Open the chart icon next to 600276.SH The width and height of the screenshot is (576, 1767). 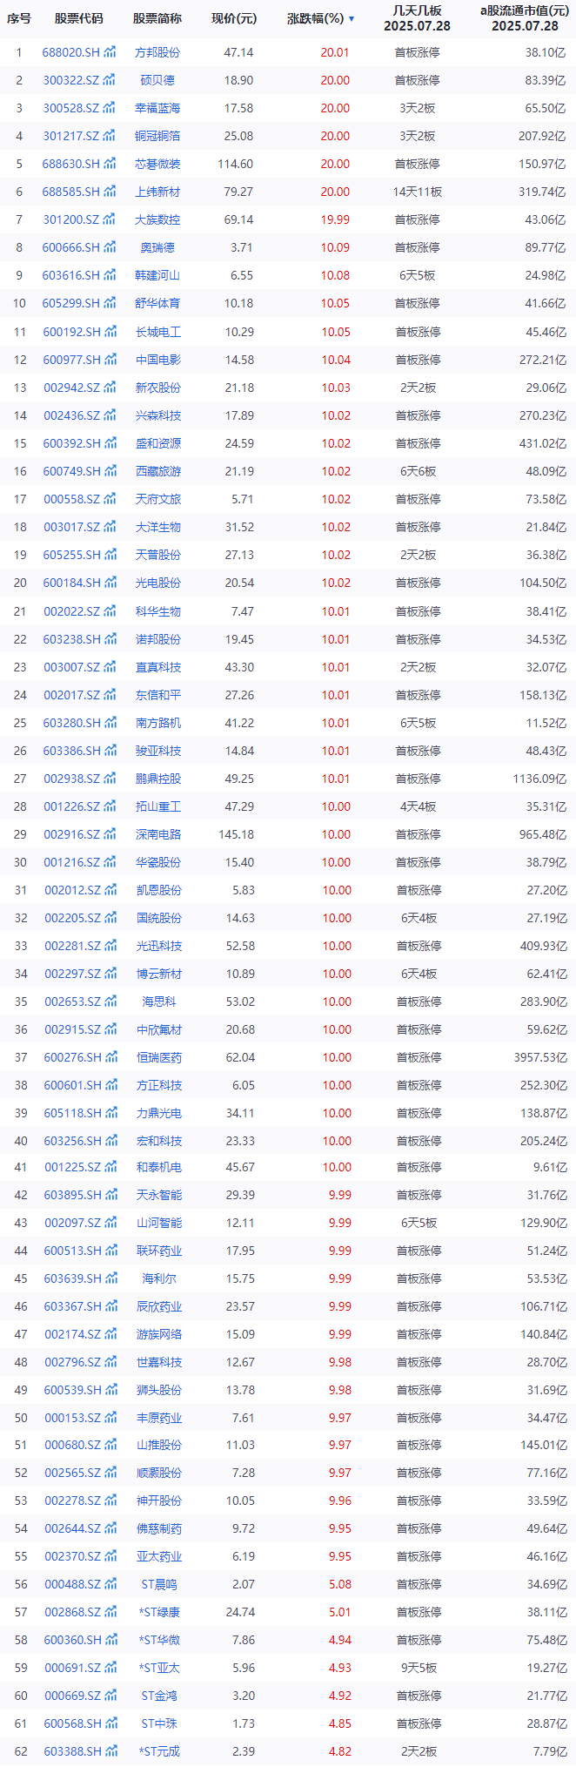[110, 1057]
